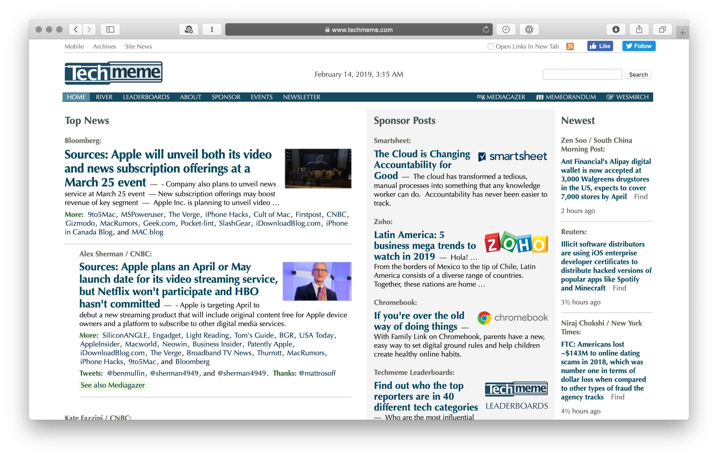
Task: Open the ABOUT navigation tab
Action: [x=190, y=97]
